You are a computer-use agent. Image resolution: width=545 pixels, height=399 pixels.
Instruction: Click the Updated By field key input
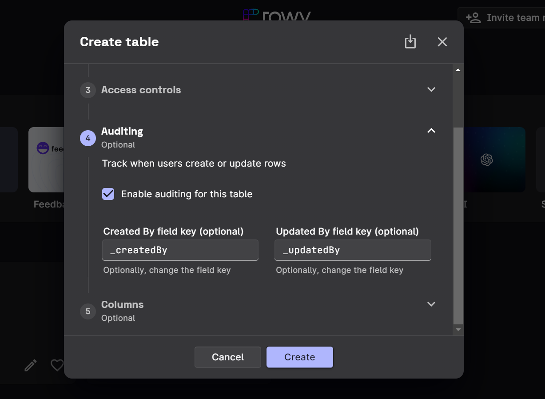353,250
